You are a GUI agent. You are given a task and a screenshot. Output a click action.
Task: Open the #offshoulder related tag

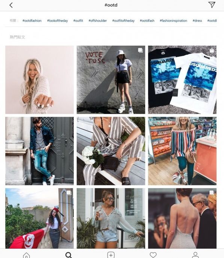[98, 21]
